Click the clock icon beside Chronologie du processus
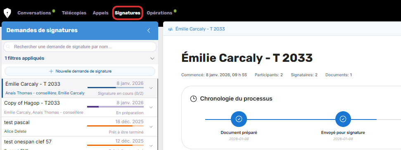 (194, 99)
